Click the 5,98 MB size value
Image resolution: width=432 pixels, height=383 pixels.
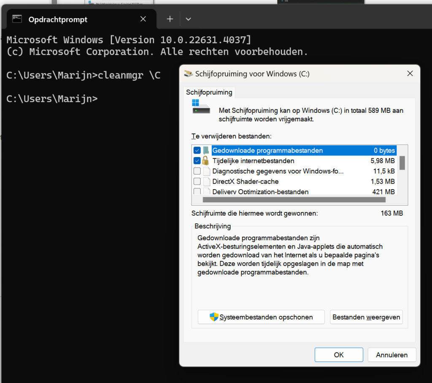[x=382, y=161]
